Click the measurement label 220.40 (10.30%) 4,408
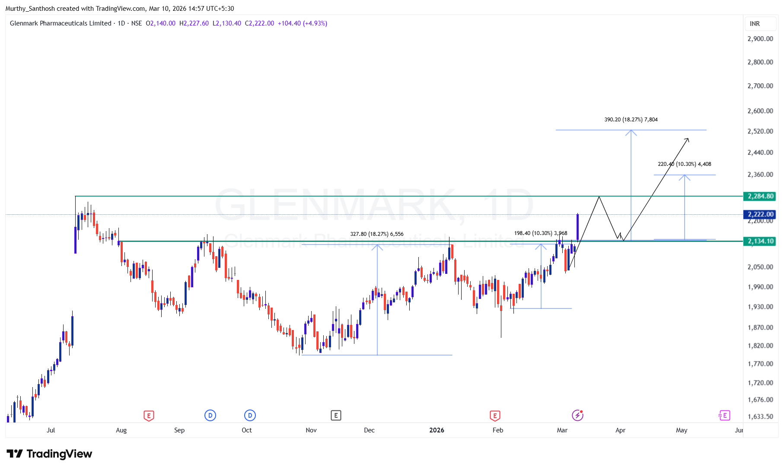Image resolution: width=784 pixels, height=470 pixels. [x=685, y=164]
